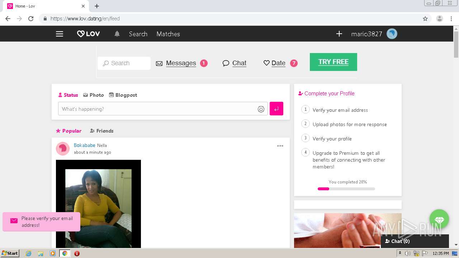Click the plus create icon
This screenshot has width=459, height=258.
click(339, 34)
